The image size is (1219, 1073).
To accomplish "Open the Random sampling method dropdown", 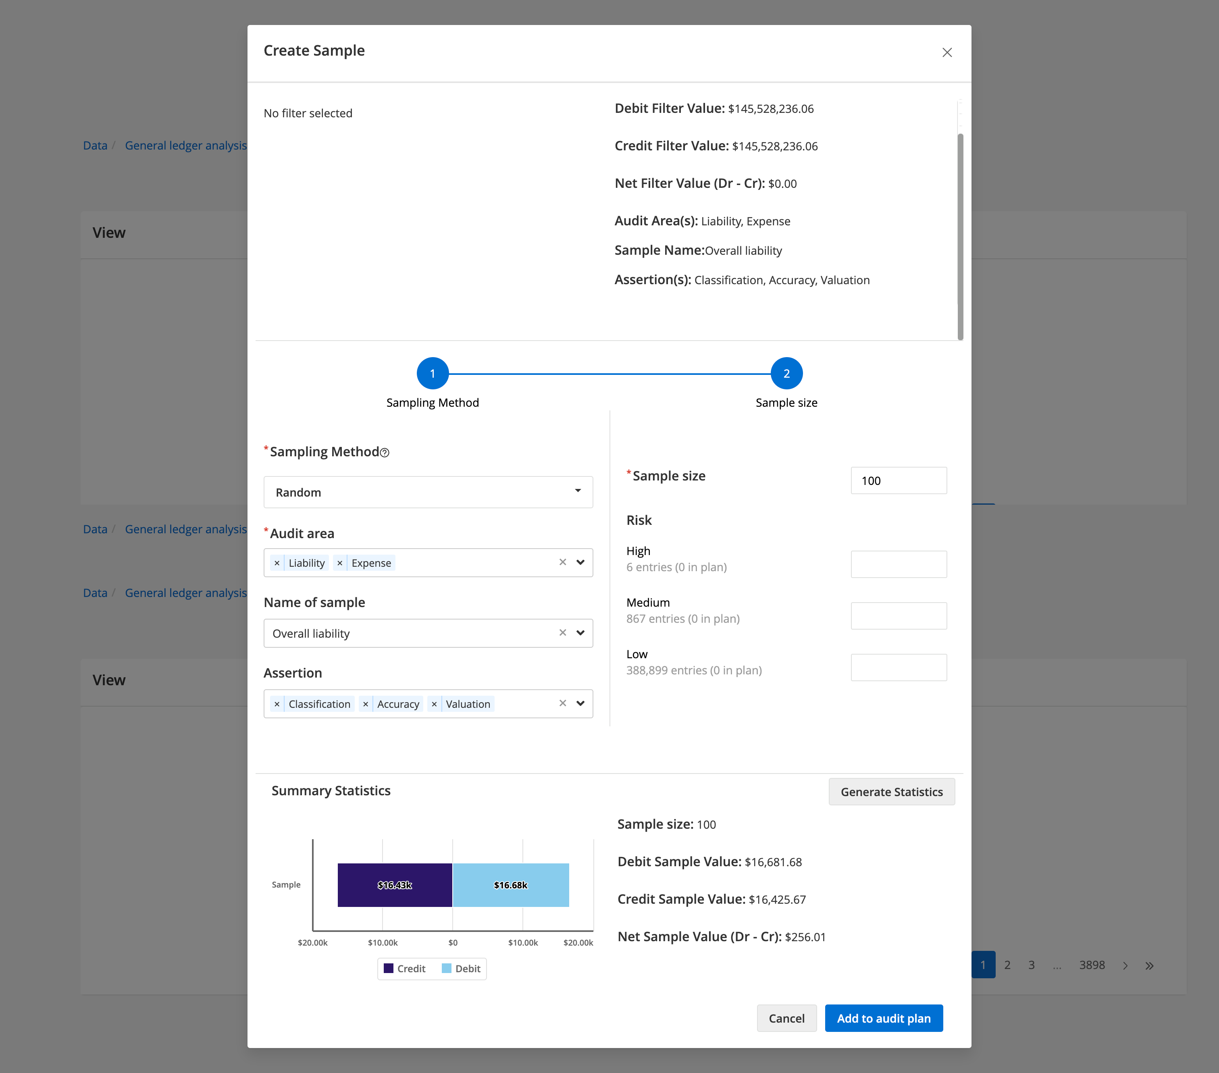I will click(x=428, y=492).
